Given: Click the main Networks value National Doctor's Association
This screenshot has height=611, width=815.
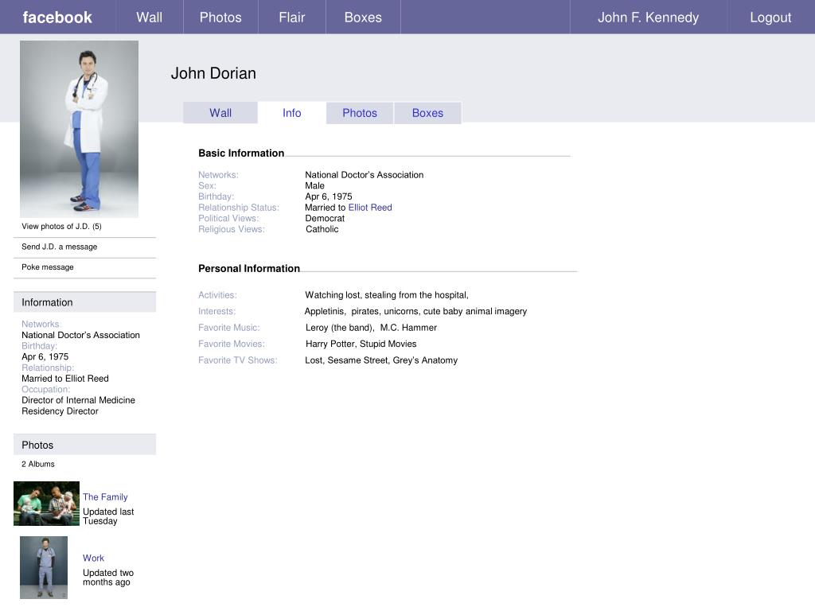Looking at the screenshot, I should tap(364, 175).
